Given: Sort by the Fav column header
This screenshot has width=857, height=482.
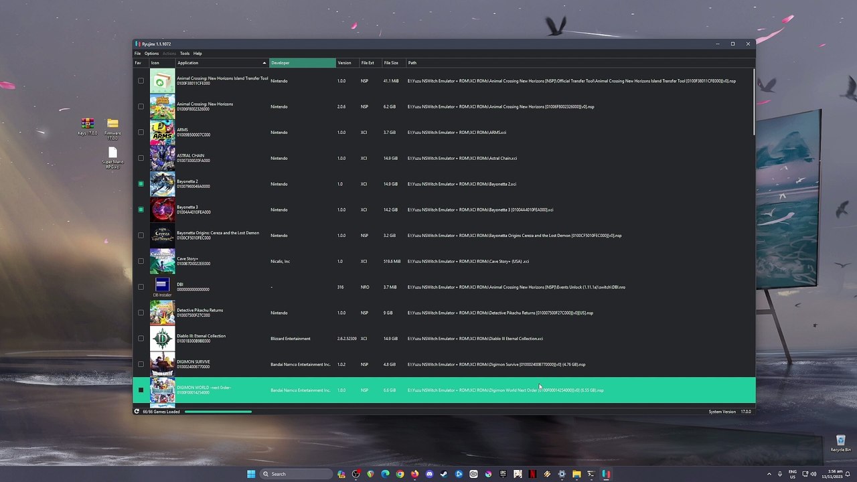Looking at the screenshot, I should pyautogui.click(x=141, y=63).
